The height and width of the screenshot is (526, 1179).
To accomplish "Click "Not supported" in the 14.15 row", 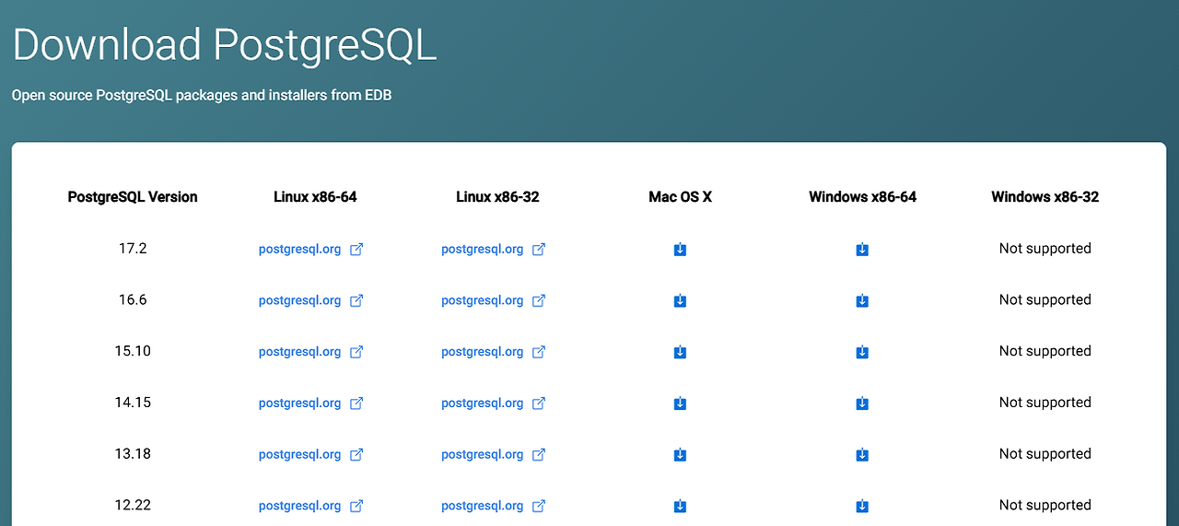I will pyautogui.click(x=1045, y=403).
